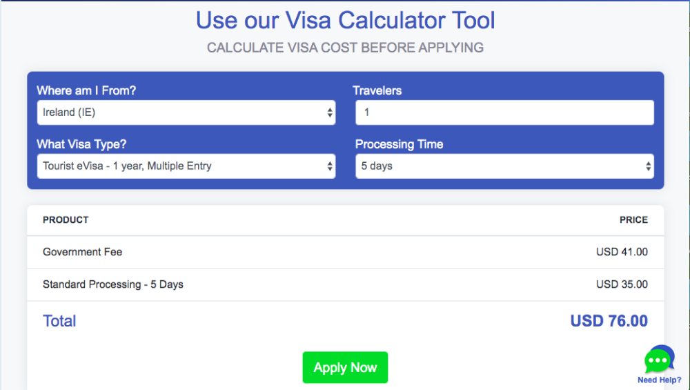Click the Use our Visa Calculator Tool heading
This screenshot has width=690, height=390.
click(346, 20)
